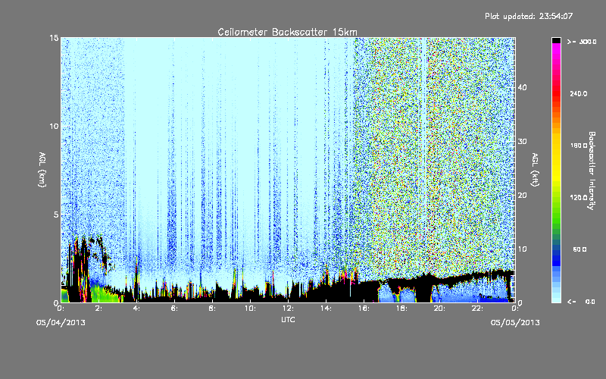This screenshot has height=379, width=606.
Task: Click the red band near 240.0 on colorbar
Action: (556, 92)
